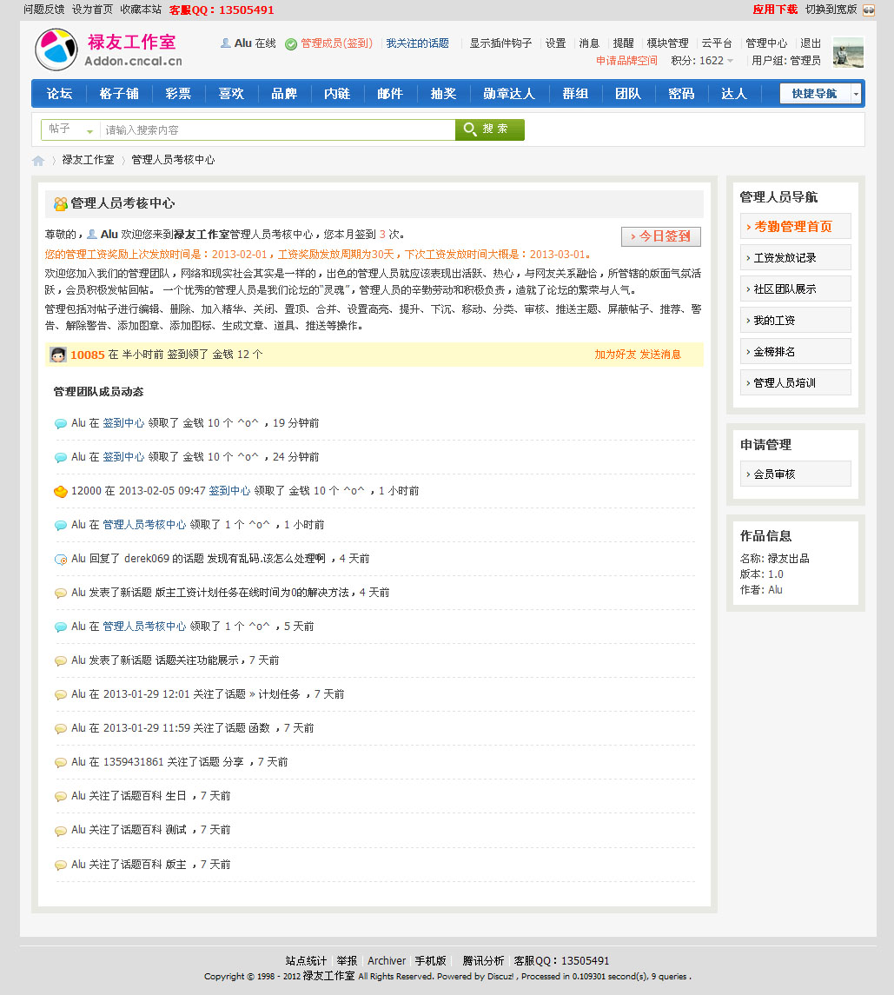894x995 pixels.
Task: Open the user avatar photo at top right
Action: (848, 52)
